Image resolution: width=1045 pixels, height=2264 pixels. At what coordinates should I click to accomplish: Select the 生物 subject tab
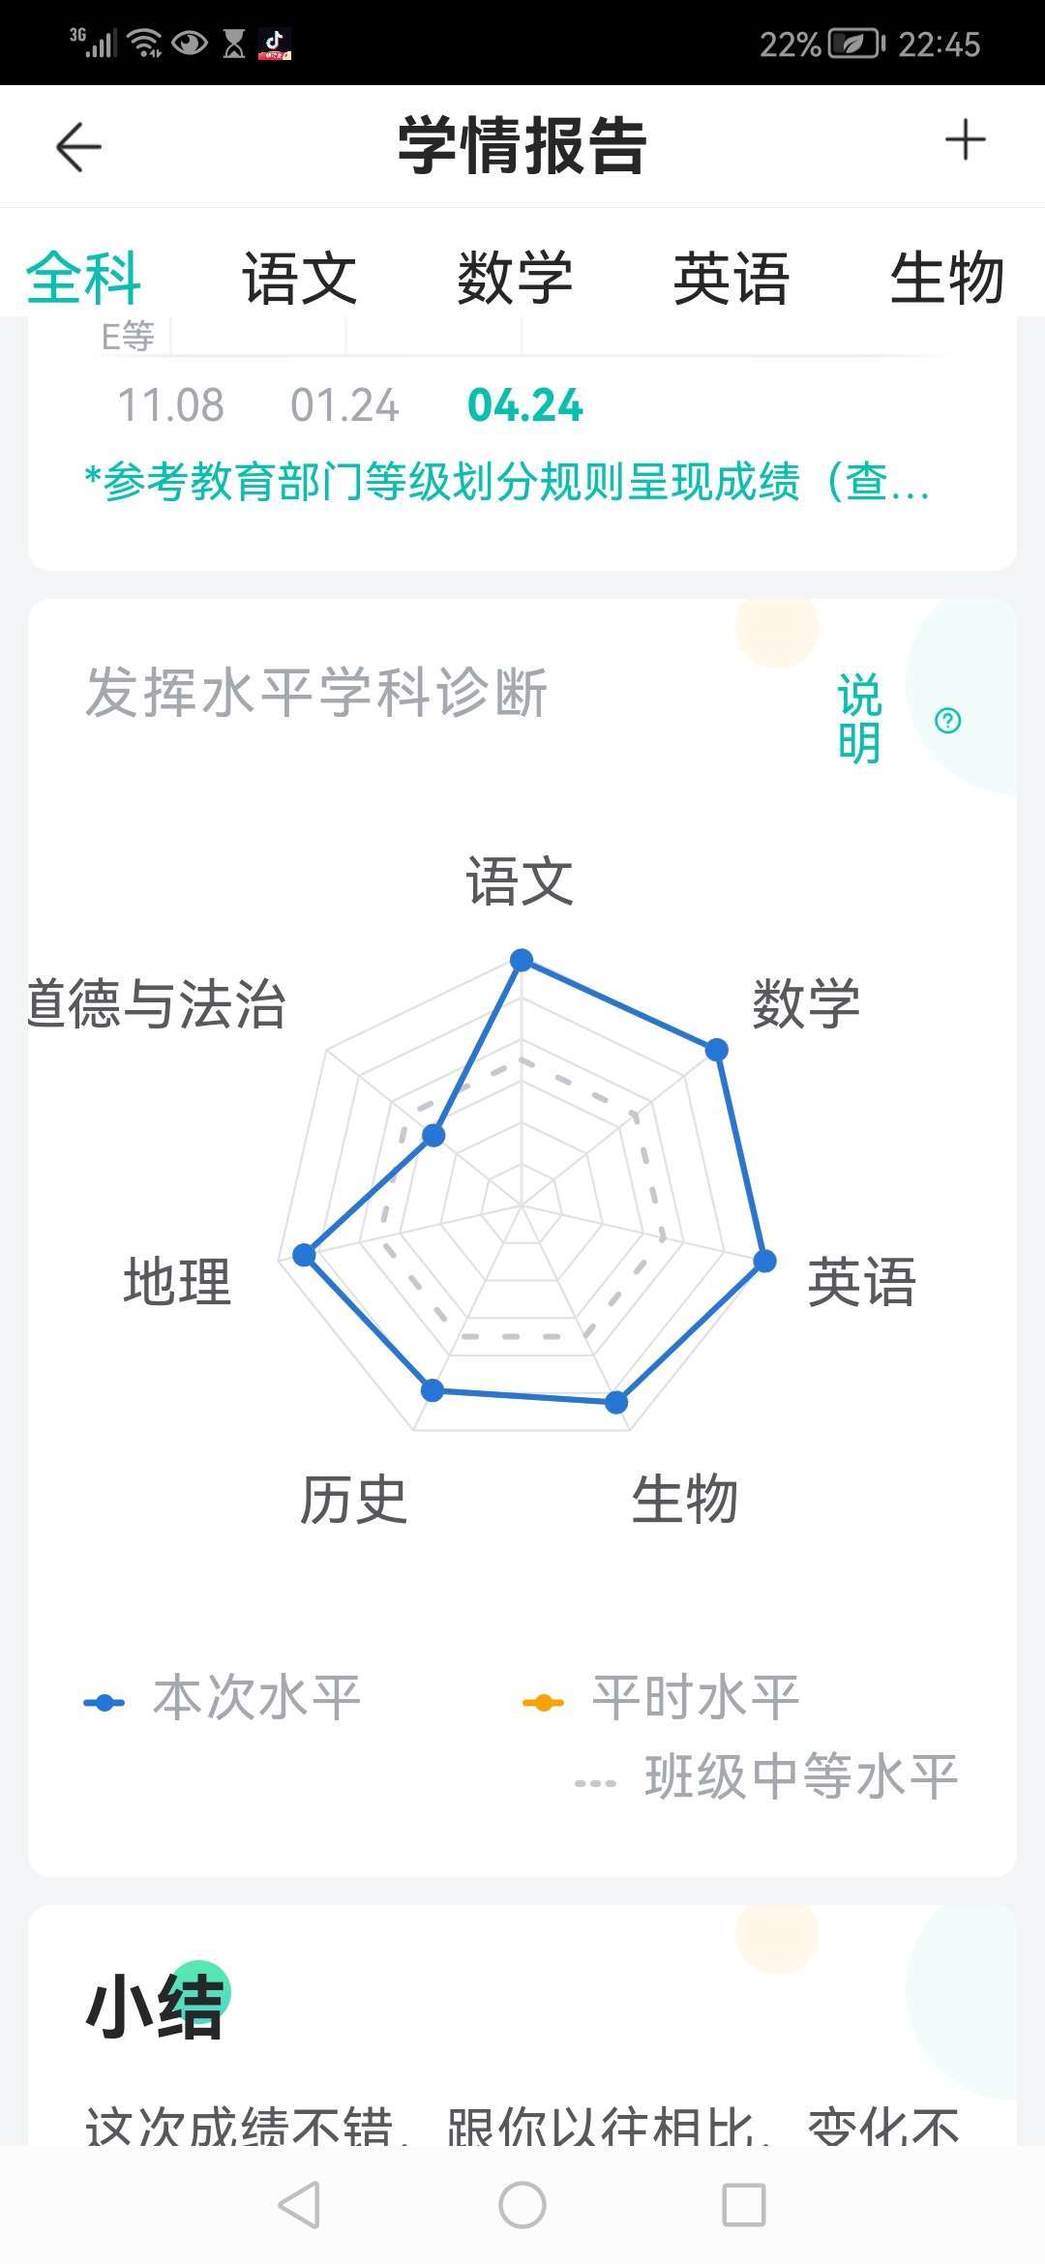946,279
